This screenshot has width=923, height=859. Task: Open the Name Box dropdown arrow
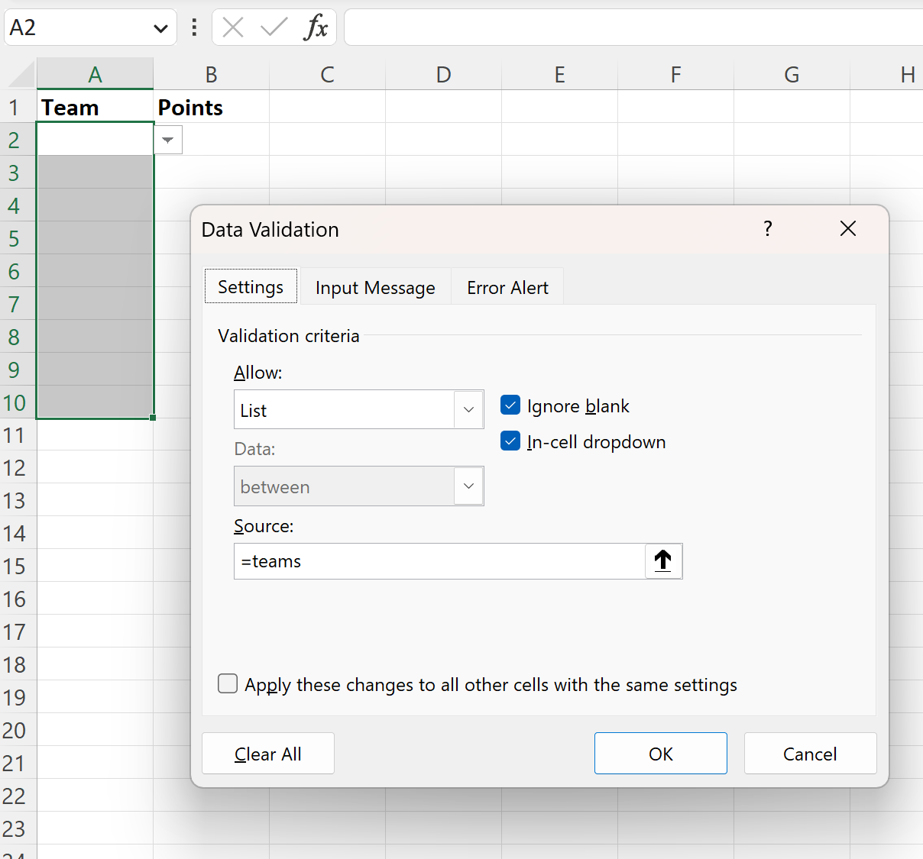pos(160,27)
